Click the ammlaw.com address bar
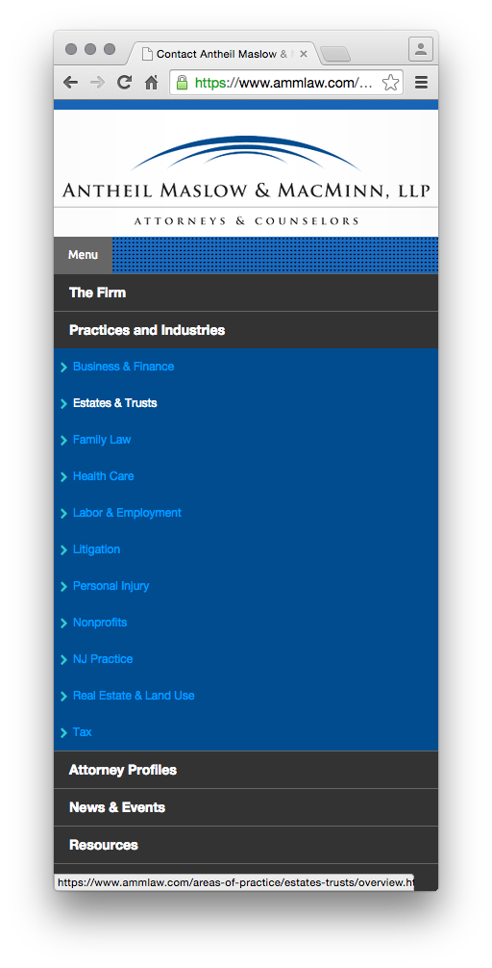This screenshot has height=968, width=492. (285, 83)
